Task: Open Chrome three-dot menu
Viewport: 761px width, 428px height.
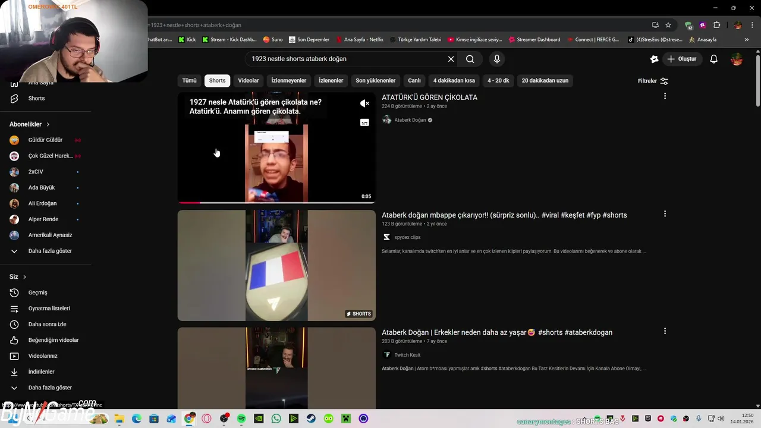Action: click(x=752, y=25)
